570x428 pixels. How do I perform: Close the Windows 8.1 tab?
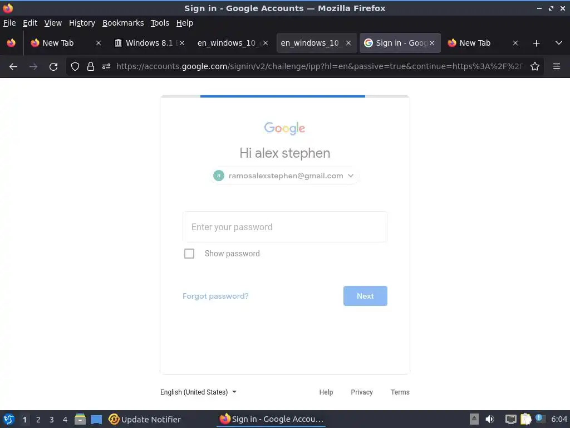182,43
